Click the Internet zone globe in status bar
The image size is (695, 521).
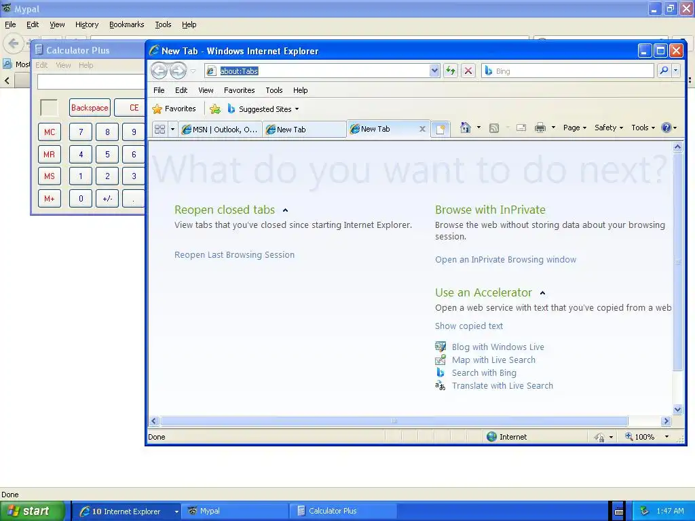point(491,436)
